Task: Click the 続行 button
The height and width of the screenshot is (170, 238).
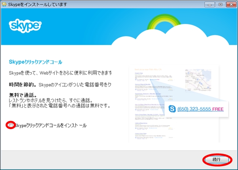Action: (217, 160)
